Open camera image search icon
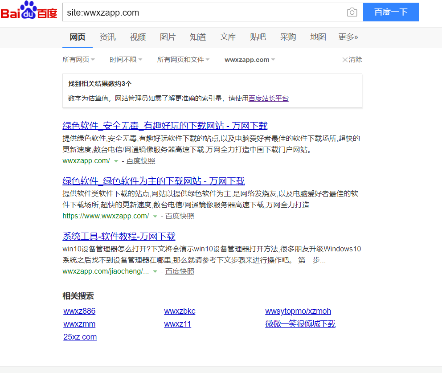Image resolution: width=442 pixels, height=373 pixels. (352, 12)
